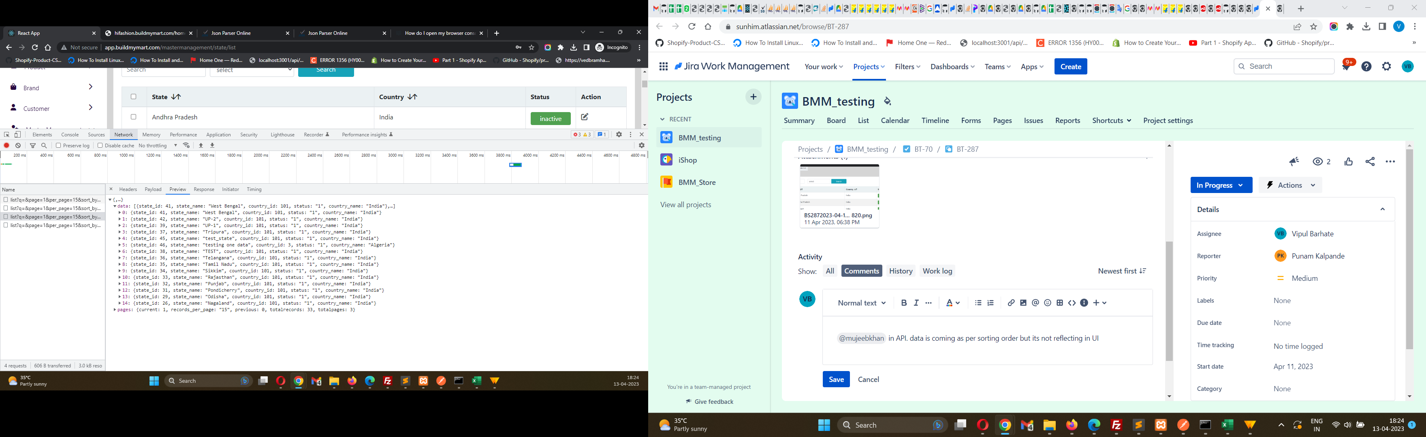Click the import HAR file upload arrow

pyautogui.click(x=201, y=146)
